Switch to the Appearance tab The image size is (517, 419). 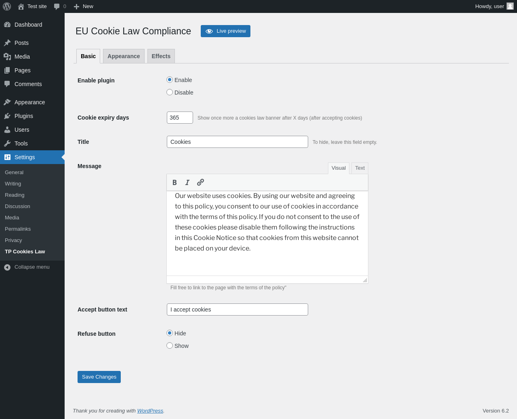tap(124, 56)
